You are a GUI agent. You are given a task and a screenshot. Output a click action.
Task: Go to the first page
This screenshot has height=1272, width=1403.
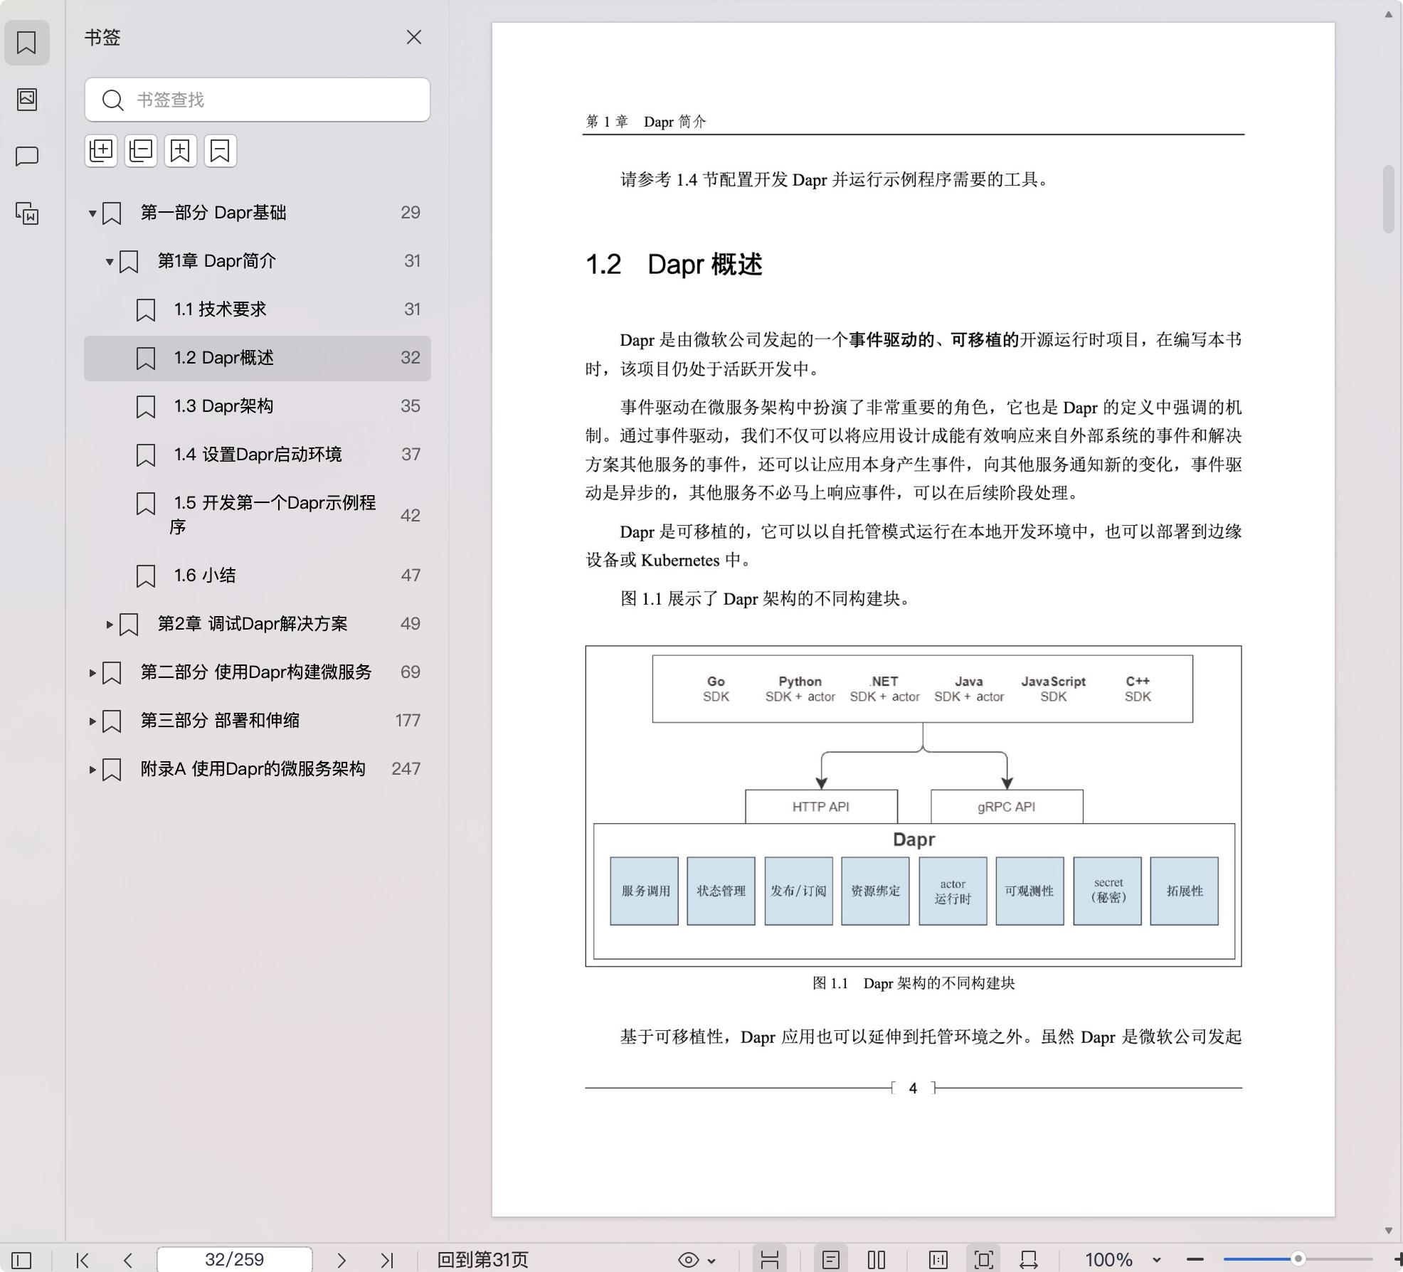(x=83, y=1260)
